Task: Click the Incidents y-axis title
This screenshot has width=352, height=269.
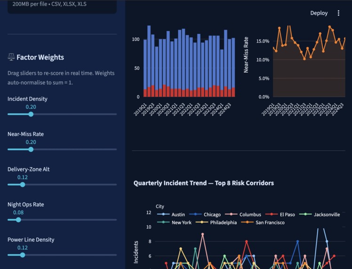Action: click(x=136, y=252)
